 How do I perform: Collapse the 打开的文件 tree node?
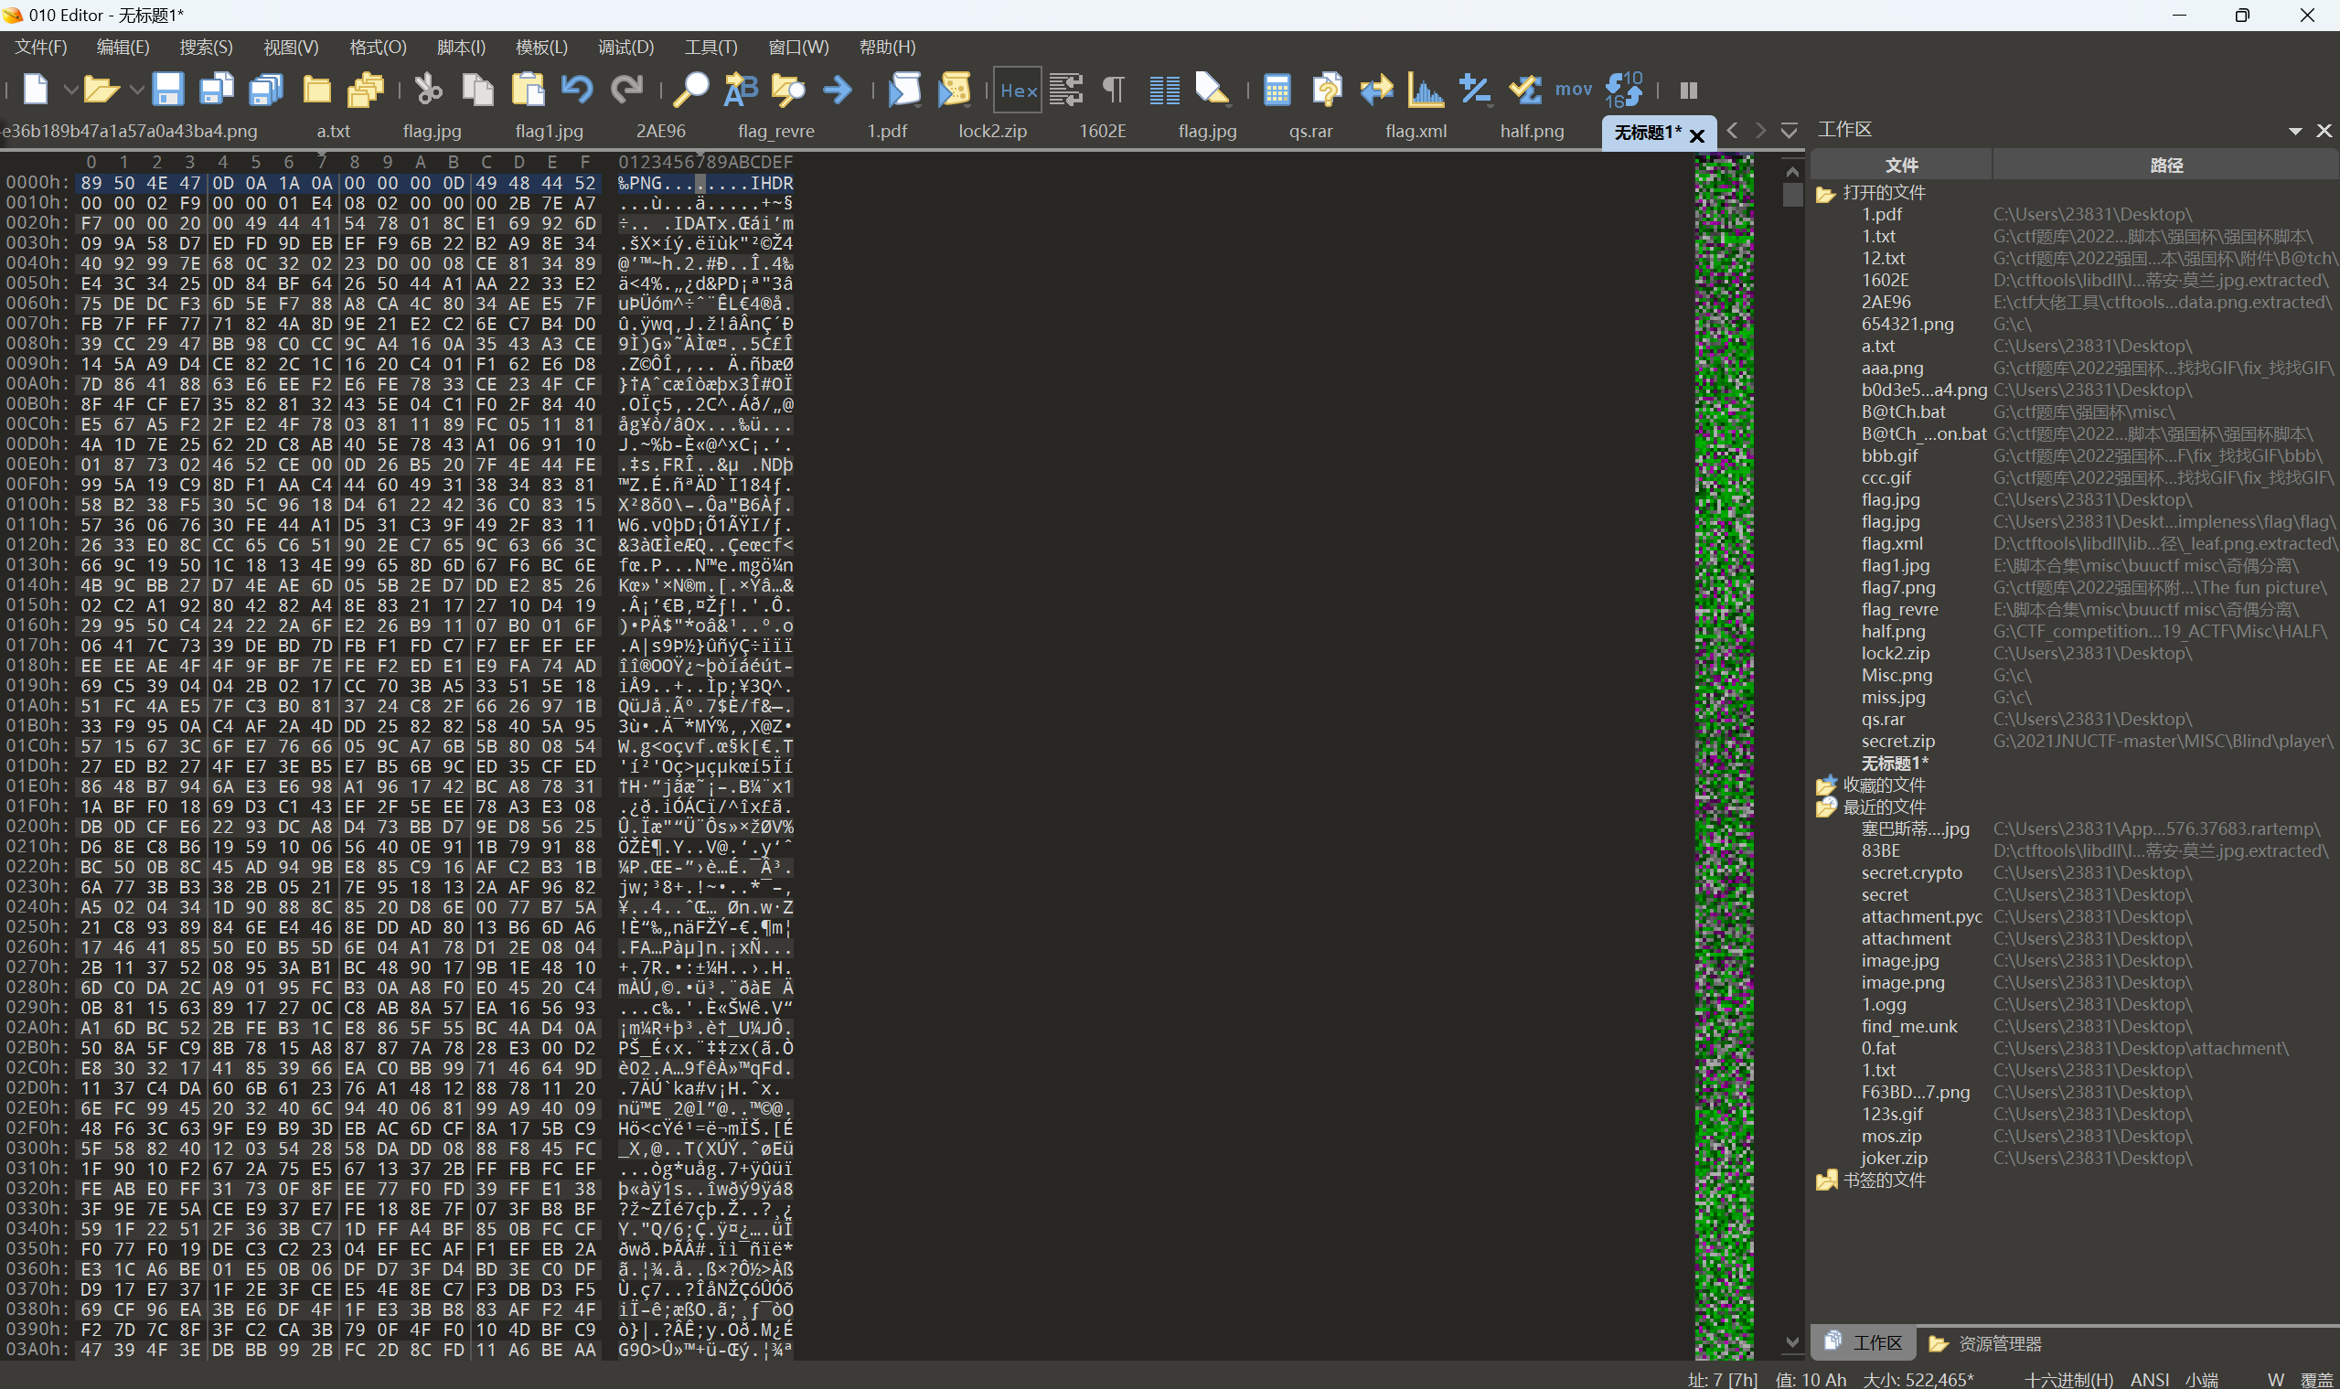(1825, 194)
